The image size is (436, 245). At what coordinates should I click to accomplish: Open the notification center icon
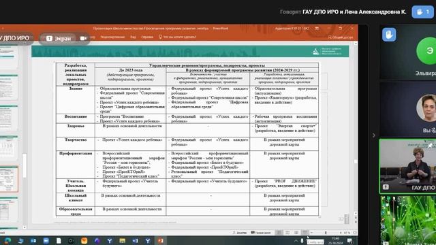[x=349, y=241]
